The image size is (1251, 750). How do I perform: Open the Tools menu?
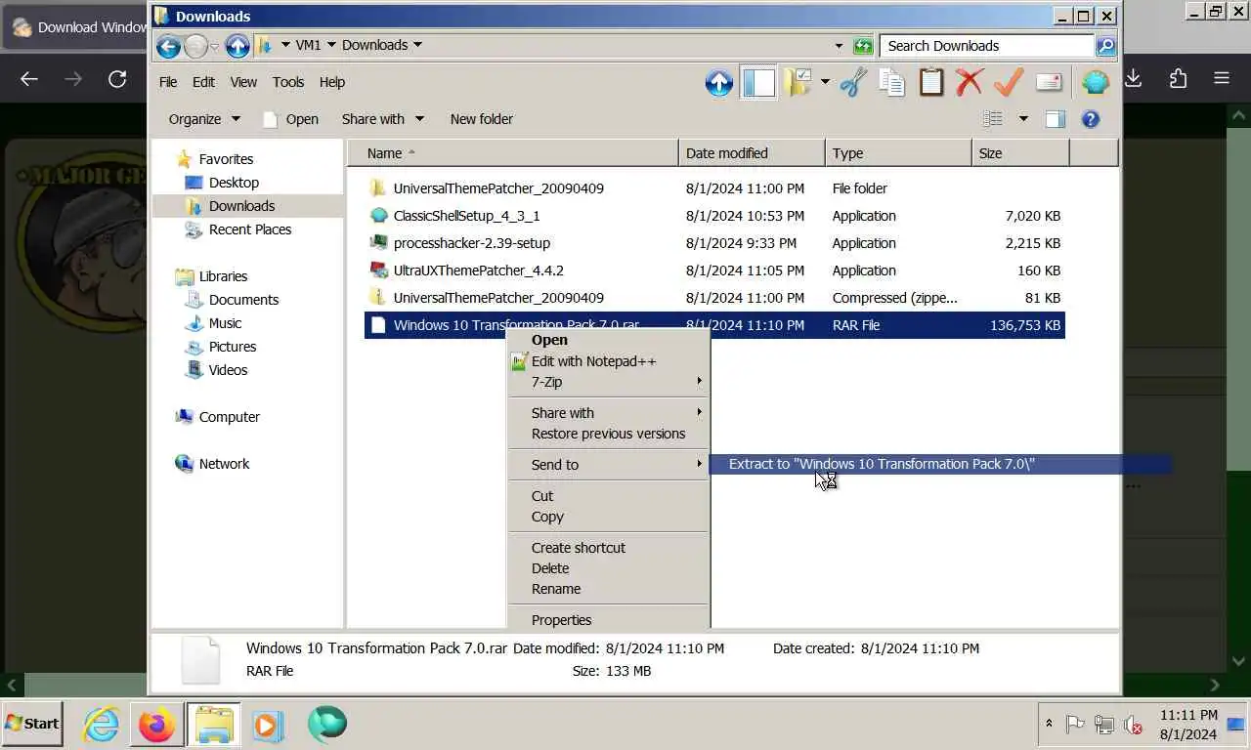[x=288, y=82]
